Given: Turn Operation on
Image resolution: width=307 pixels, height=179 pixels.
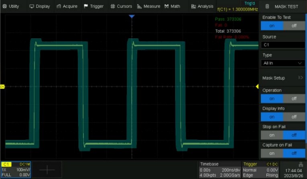Looking at the screenshot, I should point(272,99).
